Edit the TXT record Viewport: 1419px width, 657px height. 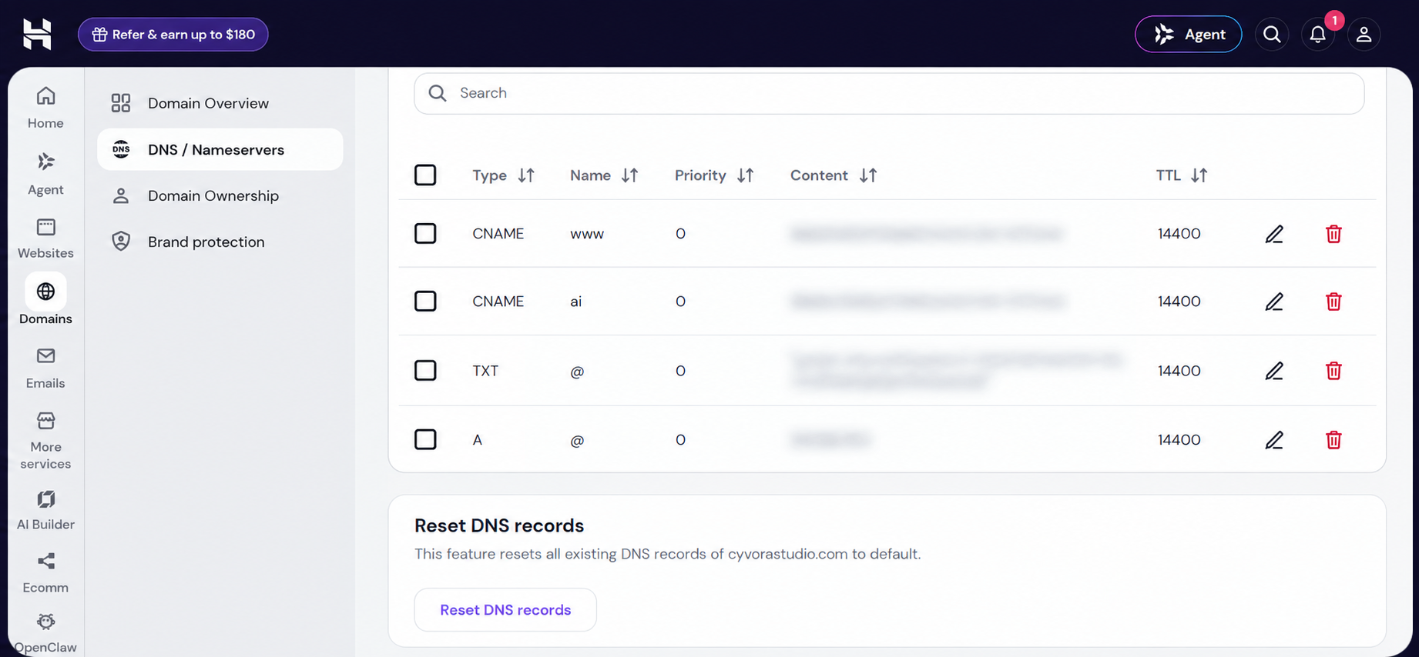(x=1274, y=371)
